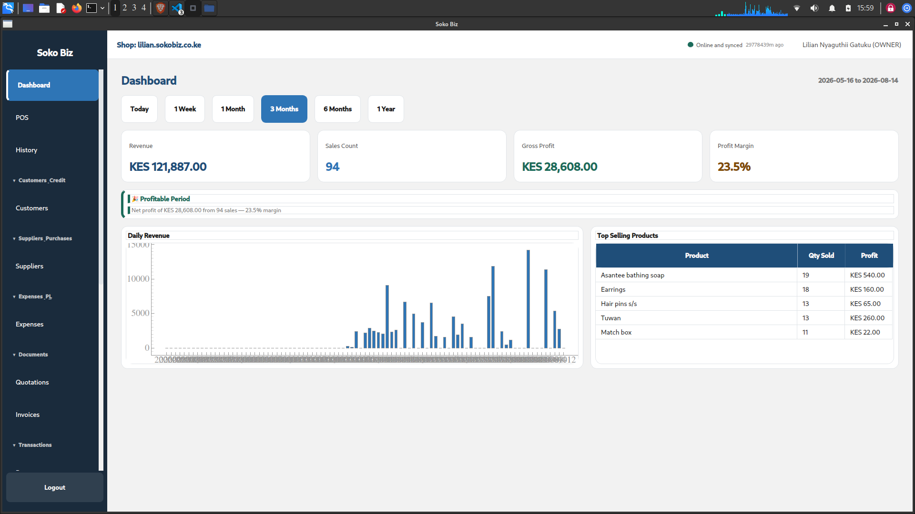Image resolution: width=915 pixels, height=514 pixels.
Task: Click the show desktop icon in the panel
Action: click(x=28, y=8)
